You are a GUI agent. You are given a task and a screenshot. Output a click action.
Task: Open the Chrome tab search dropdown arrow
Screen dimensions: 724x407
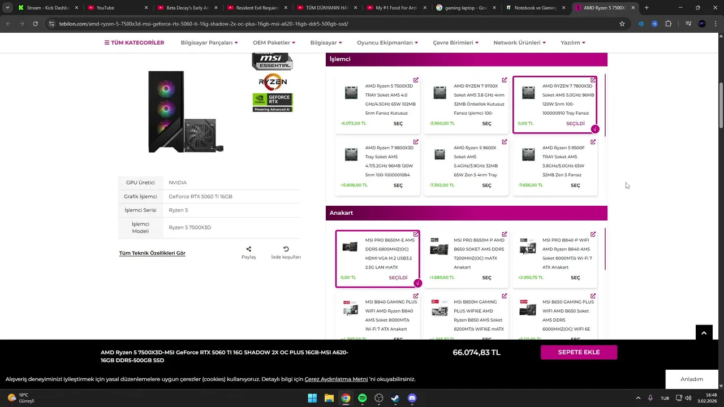click(7, 8)
